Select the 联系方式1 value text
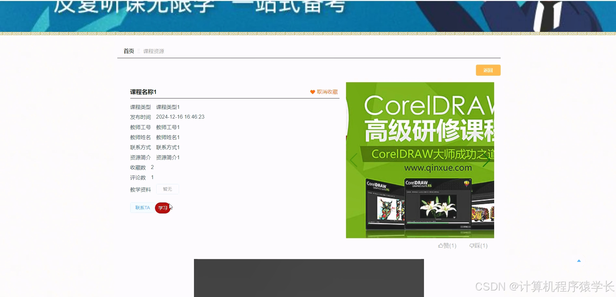The width and height of the screenshot is (616, 297). coord(168,147)
